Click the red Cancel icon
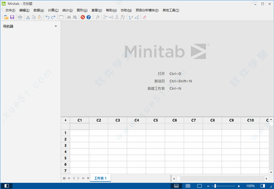The width and height of the screenshot is (274, 189). point(83,17)
